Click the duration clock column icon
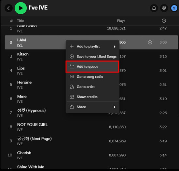The image size is (179, 171). [164, 21]
